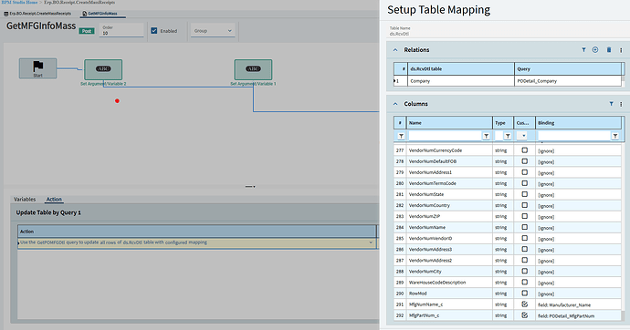Toggle the Enabled checkbox

tap(154, 30)
